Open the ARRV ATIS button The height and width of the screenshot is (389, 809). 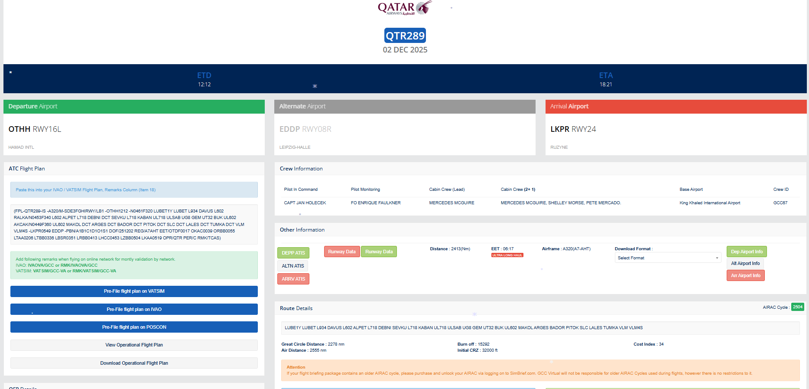pos(293,279)
